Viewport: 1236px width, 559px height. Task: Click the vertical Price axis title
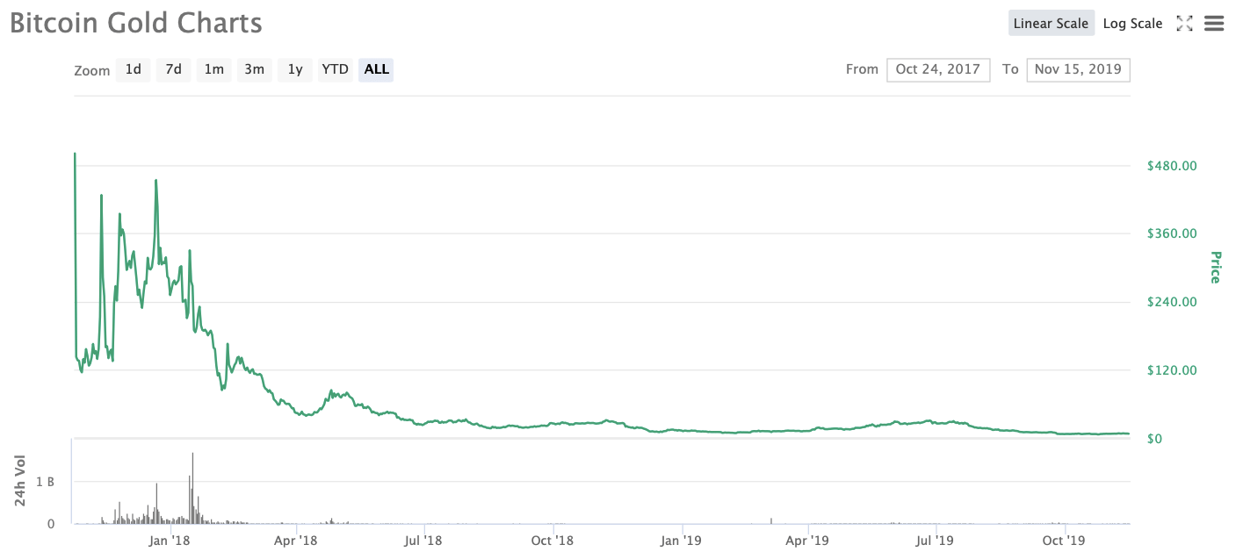1216,267
